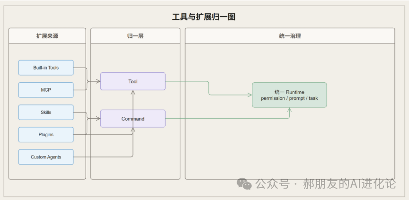This screenshot has width=409, height=200.
Task: Click the upward green arrowhead below Runtime box
Action: [x=290, y=110]
